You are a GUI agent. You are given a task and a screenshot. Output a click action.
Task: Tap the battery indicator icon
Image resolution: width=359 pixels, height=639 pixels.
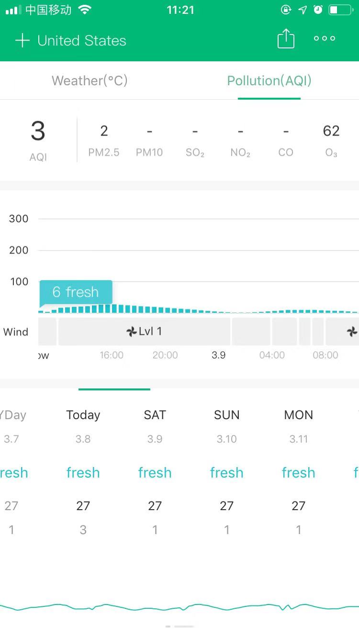340,10
